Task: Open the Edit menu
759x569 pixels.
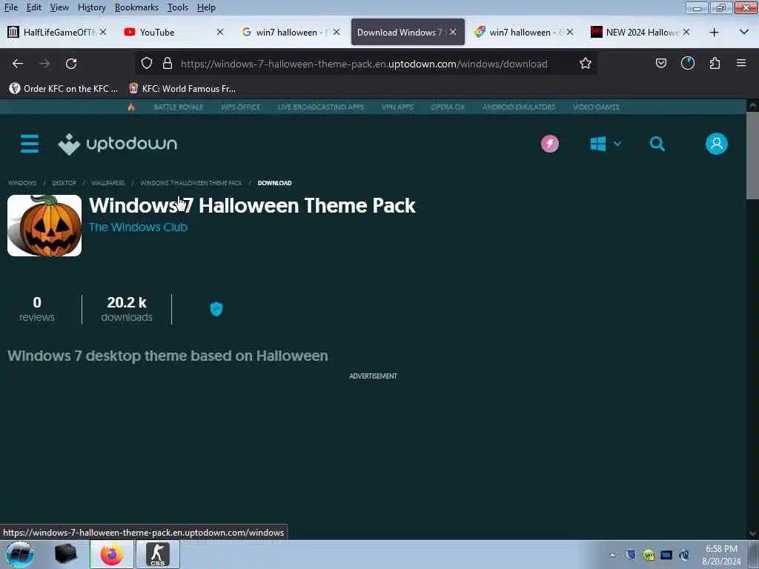Action: tap(33, 7)
